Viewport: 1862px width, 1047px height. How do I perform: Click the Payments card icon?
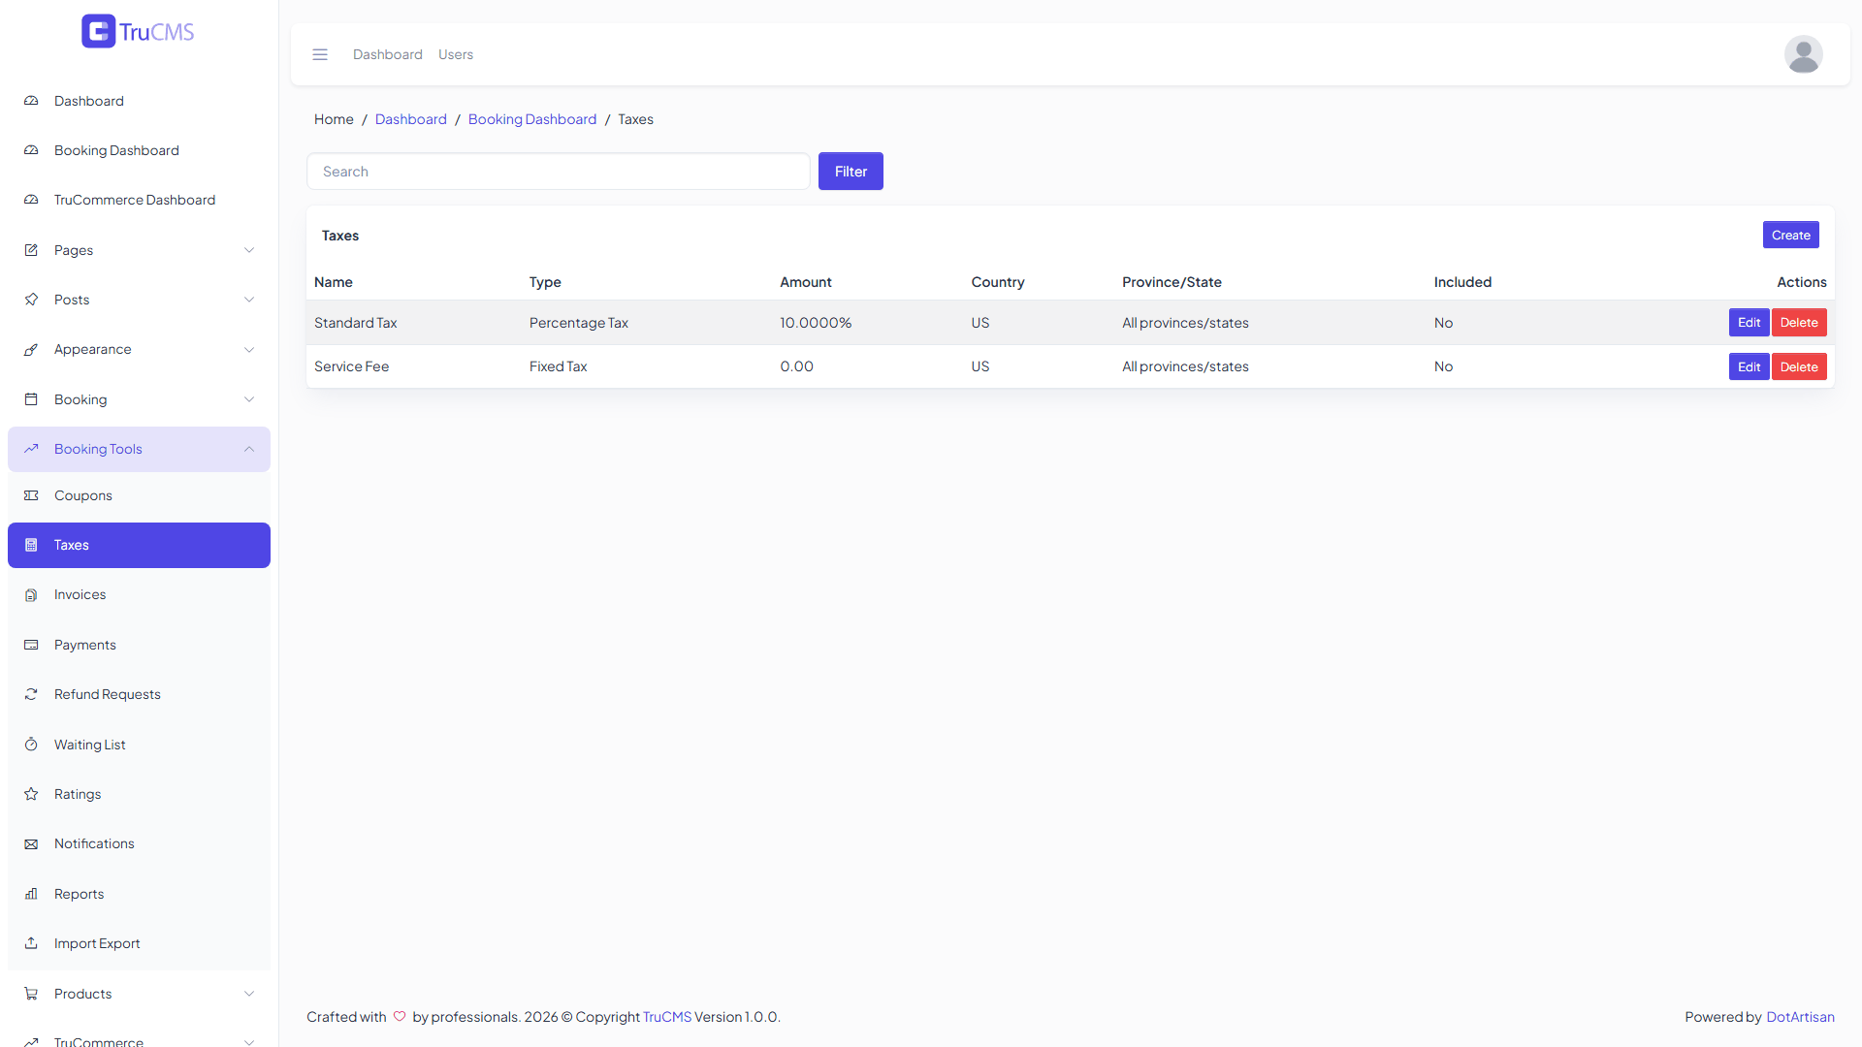(31, 645)
